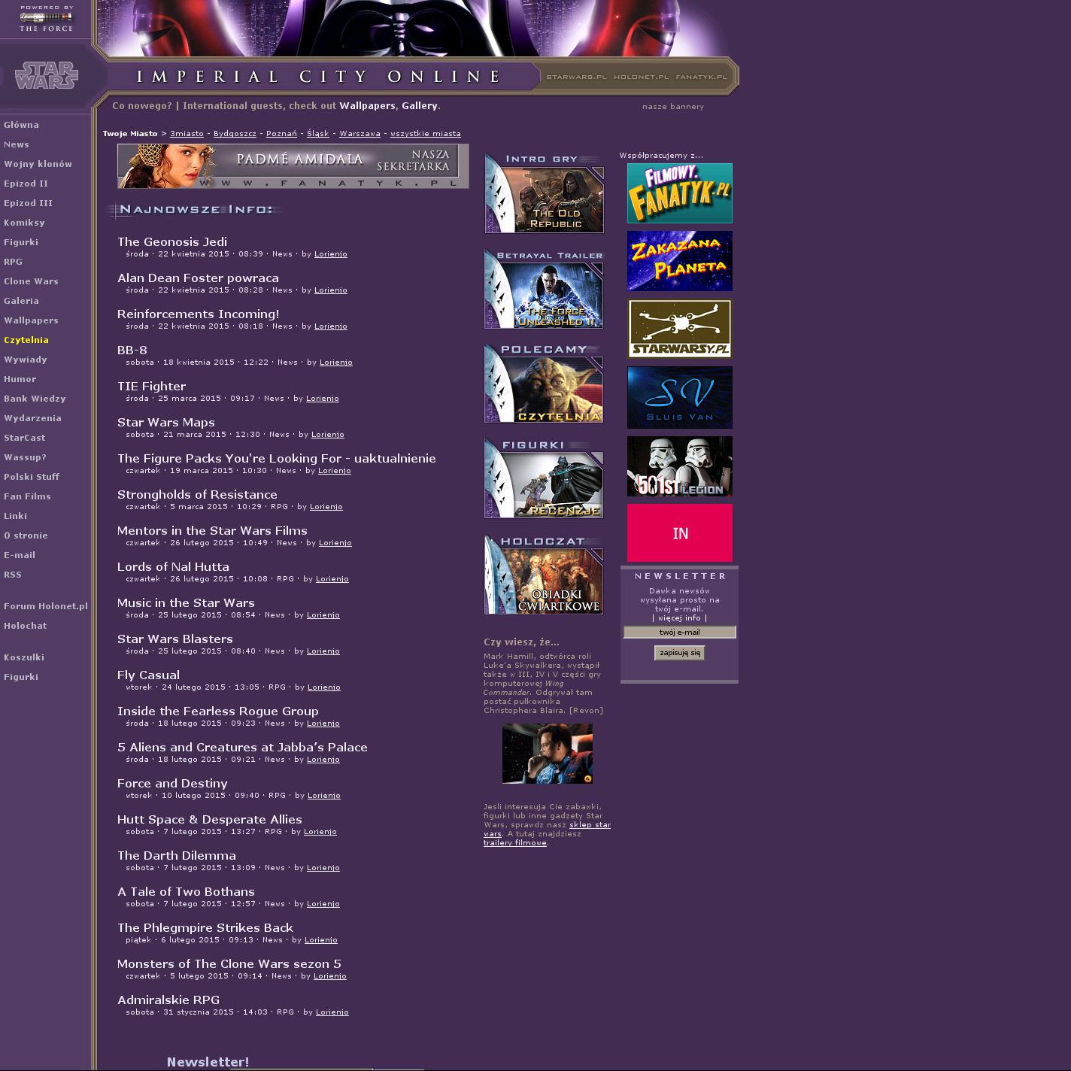Open the Sluis Van partner logo

point(679,397)
